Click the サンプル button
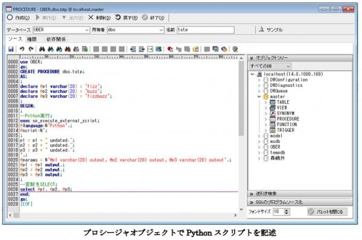Viewport: 362px width, 240px height. coord(271,30)
